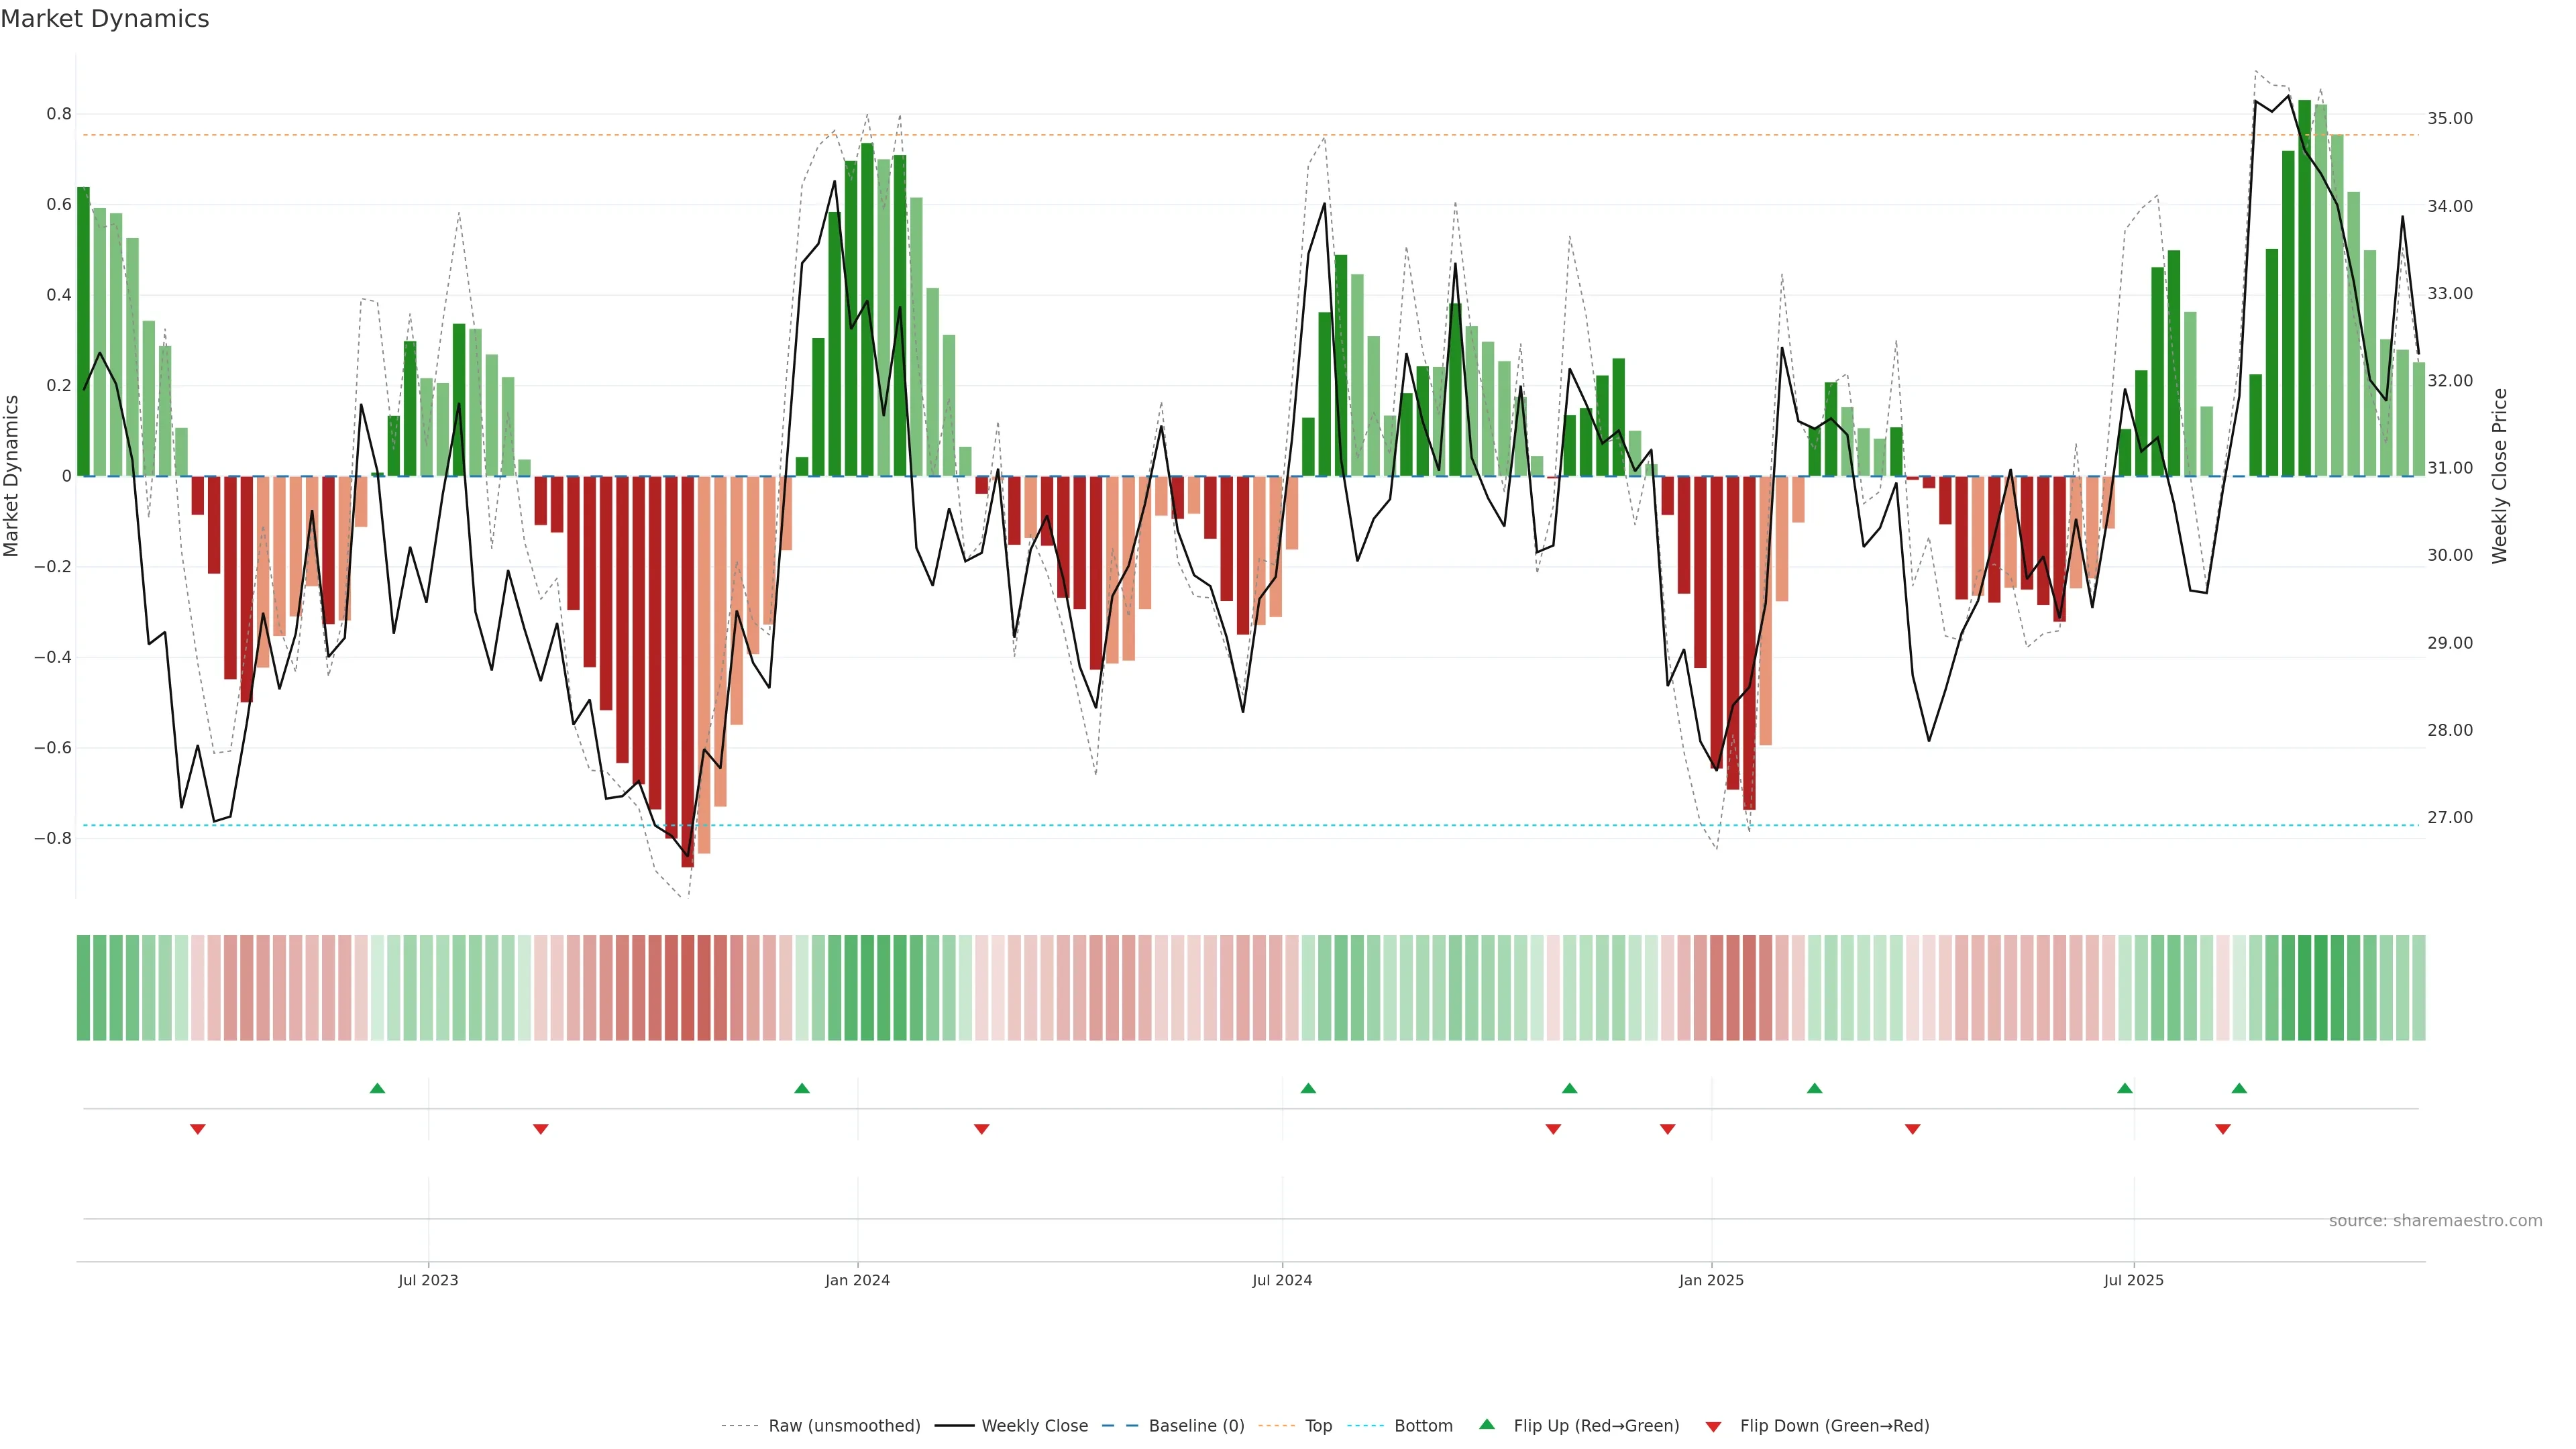
Task: Click flip-down marker just before Jan 2025
Action: [1667, 1129]
